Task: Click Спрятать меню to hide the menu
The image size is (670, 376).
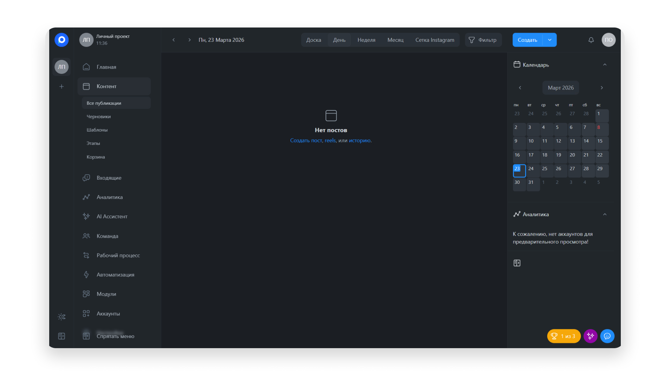Action: [x=115, y=336]
